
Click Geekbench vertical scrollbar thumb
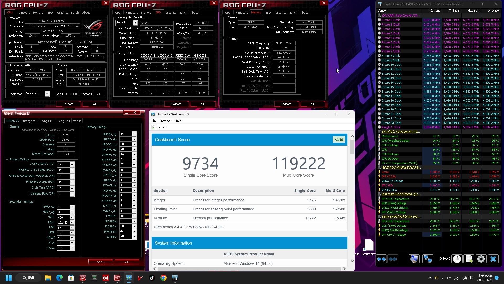[352, 146]
